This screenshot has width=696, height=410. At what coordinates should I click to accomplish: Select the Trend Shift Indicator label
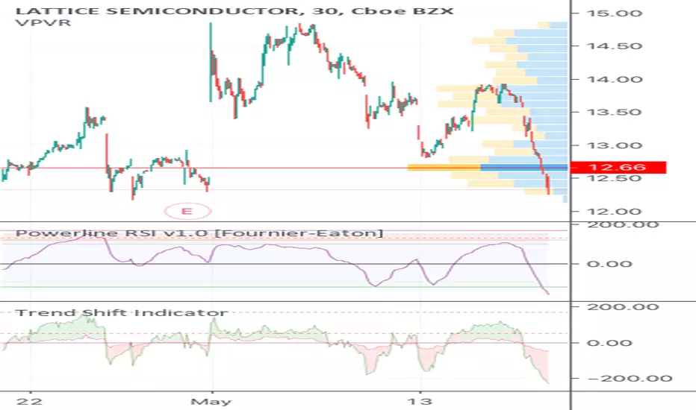pos(122,313)
